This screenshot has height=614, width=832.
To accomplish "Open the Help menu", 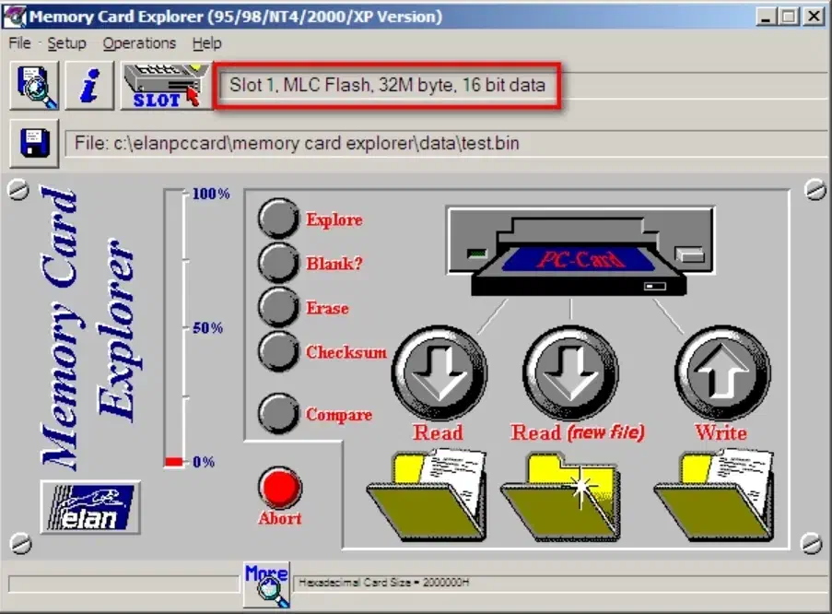I will tap(207, 43).
